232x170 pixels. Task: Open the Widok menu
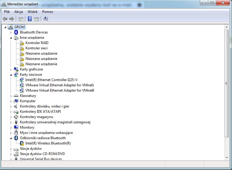[33, 12]
